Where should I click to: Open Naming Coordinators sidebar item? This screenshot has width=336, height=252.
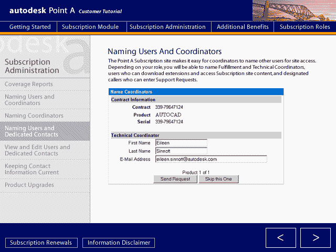point(34,115)
